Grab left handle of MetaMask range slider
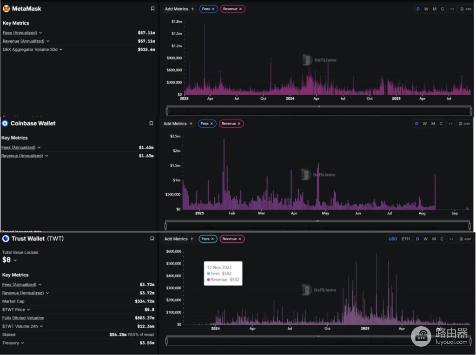Screen dimensions: 476x355 click(167, 111)
